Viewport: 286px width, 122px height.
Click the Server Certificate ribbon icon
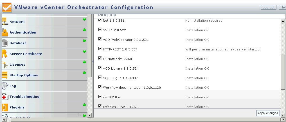(4, 54)
